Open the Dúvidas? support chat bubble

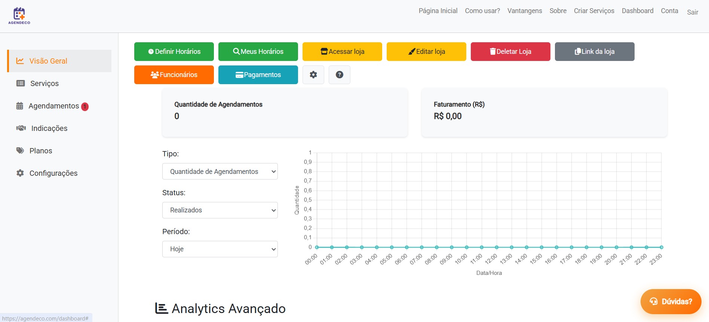(x=671, y=301)
